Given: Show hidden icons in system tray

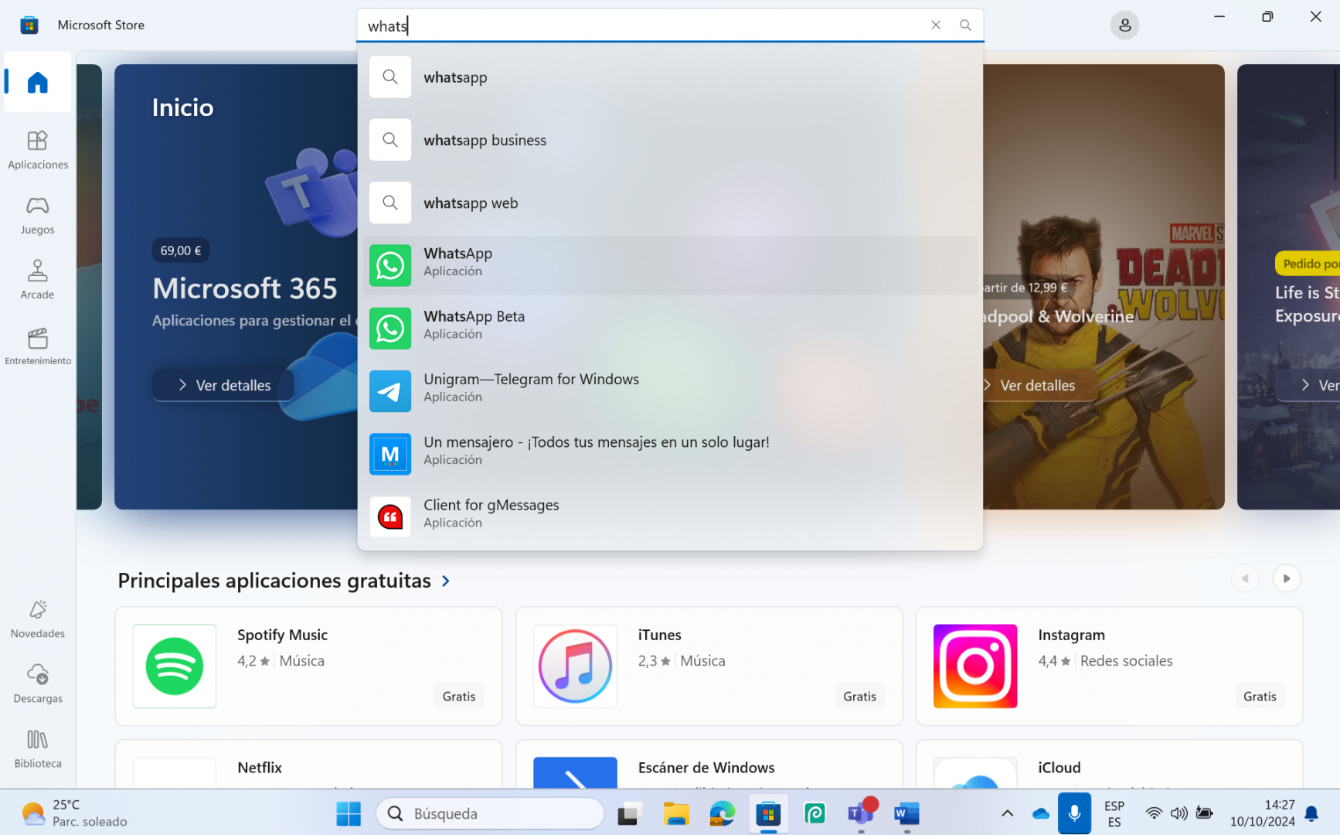Looking at the screenshot, I should tap(1007, 813).
